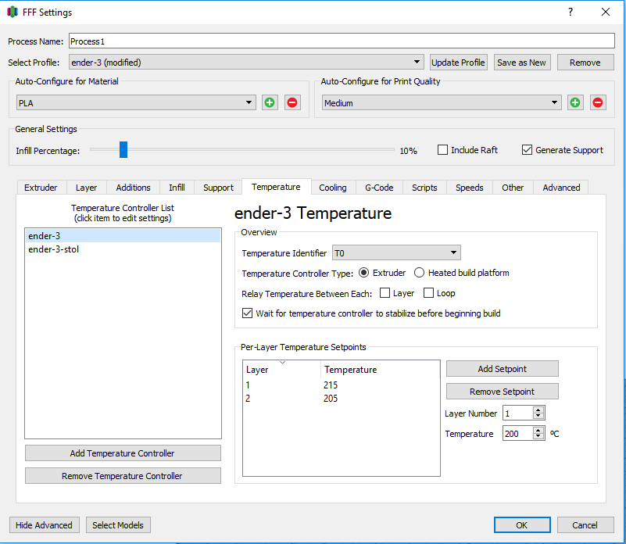Select ender-3-stol in Temperature Controller List
Screen dimensions: 626x544
[123, 249]
